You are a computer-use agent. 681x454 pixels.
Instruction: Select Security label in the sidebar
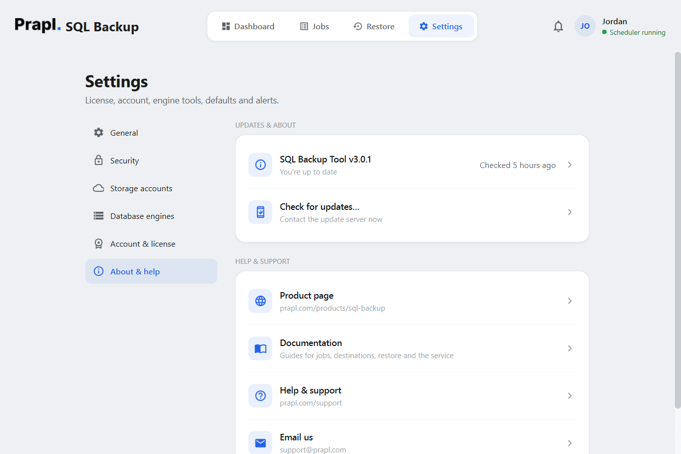coord(125,160)
